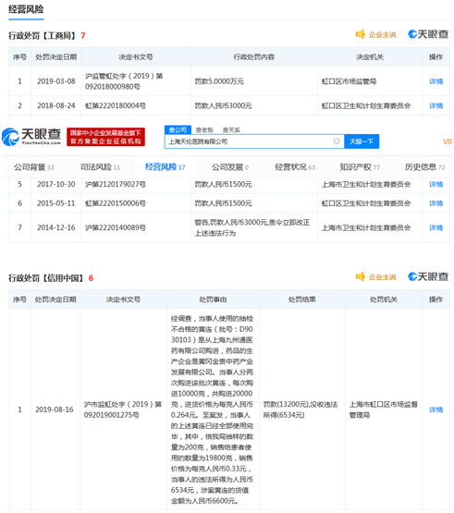
Task: Open the 经营风险 tab
Action: click(165, 167)
